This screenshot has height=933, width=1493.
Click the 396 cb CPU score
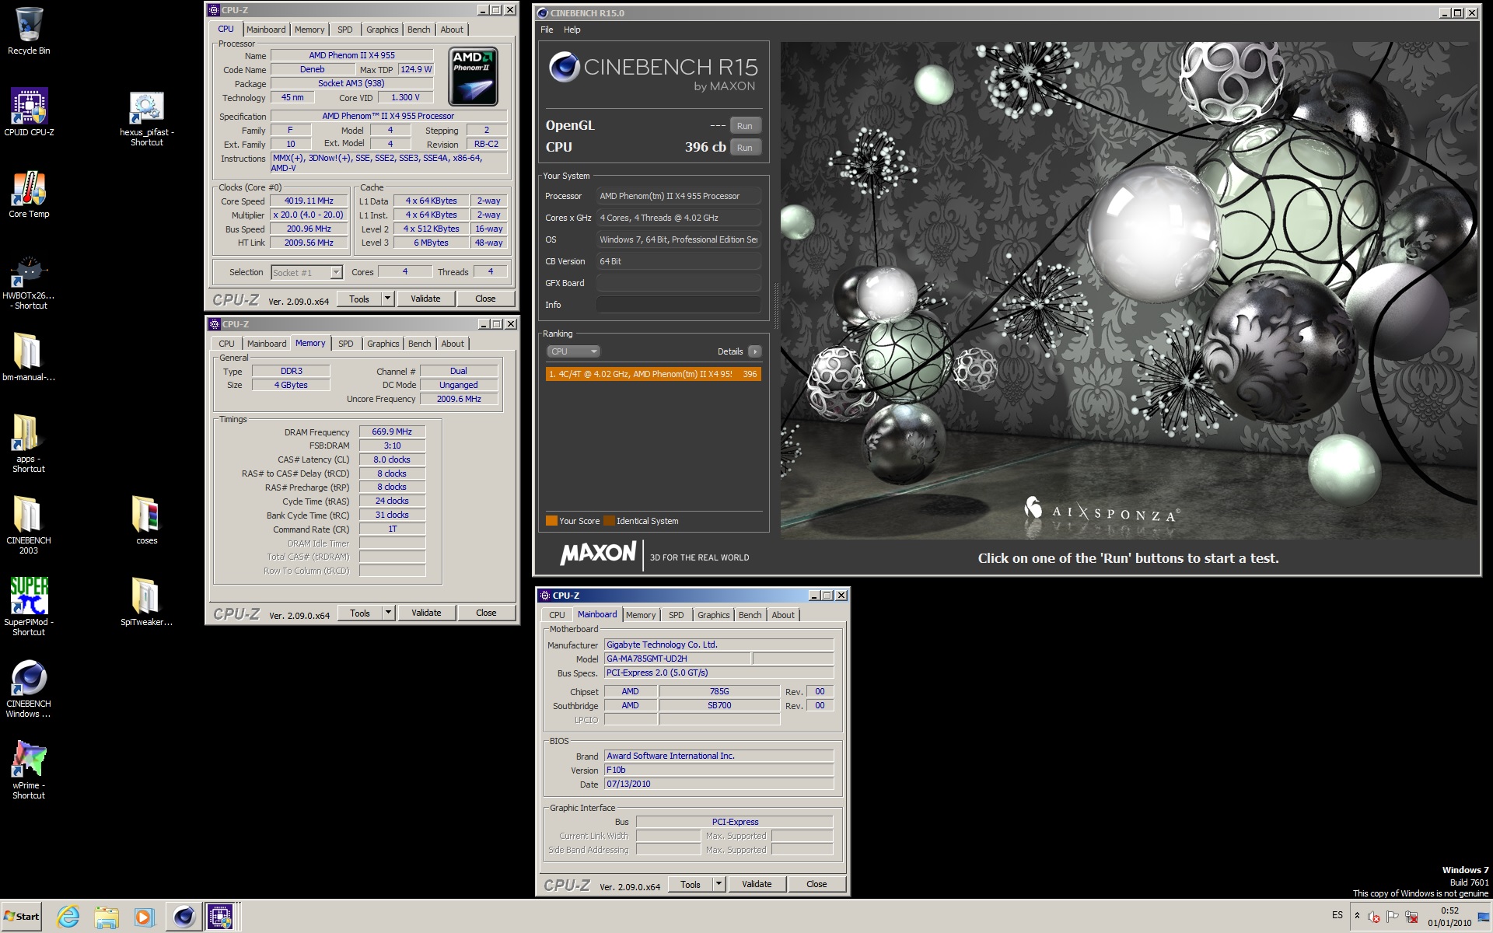tap(705, 147)
